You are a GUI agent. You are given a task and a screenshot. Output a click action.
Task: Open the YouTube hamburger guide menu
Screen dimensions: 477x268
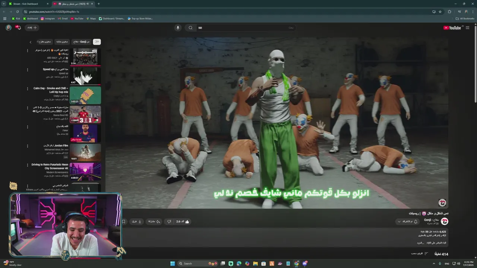(x=467, y=28)
